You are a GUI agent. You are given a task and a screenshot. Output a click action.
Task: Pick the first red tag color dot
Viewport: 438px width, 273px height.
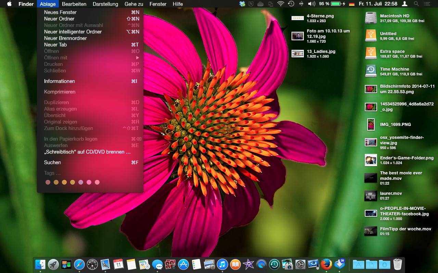pyautogui.click(x=48, y=182)
